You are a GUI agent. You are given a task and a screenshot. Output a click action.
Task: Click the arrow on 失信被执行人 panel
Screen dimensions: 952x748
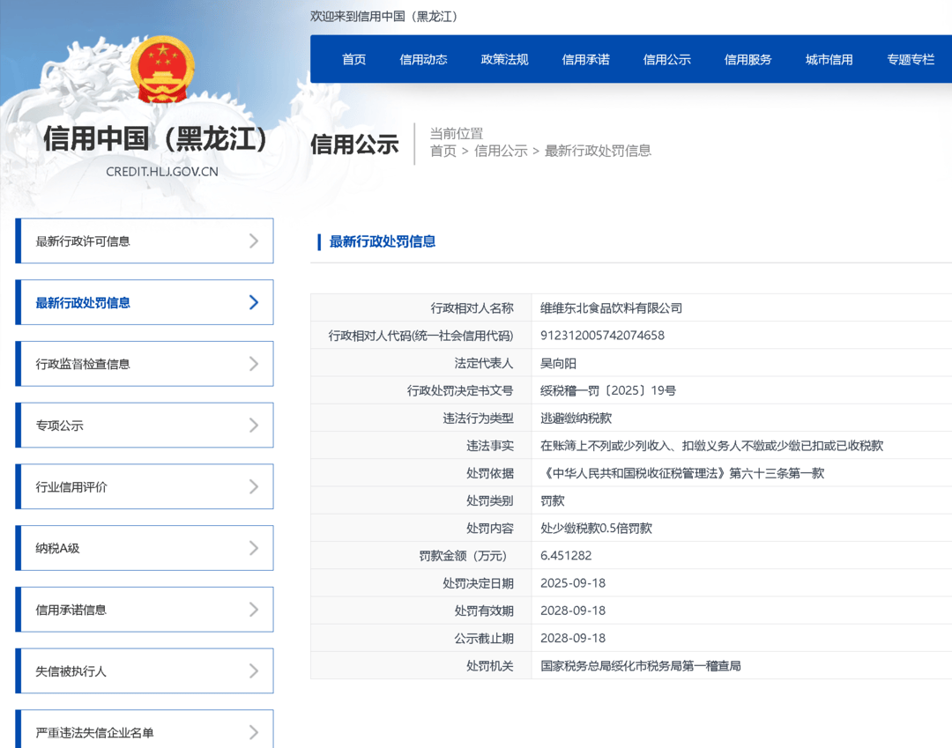click(x=254, y=670)
